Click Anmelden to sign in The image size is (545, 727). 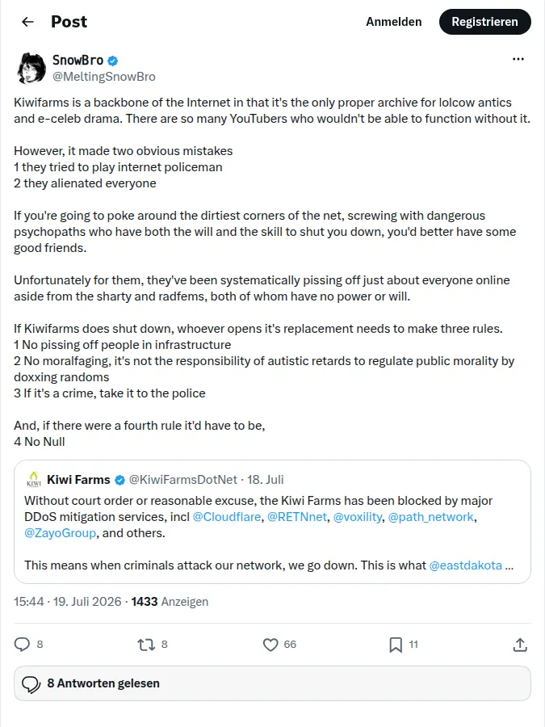[393, 22]
